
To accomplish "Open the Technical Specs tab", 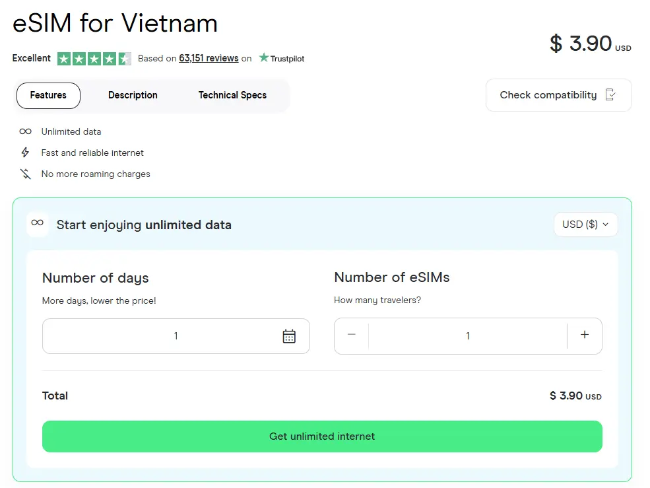I will (232, 95).
